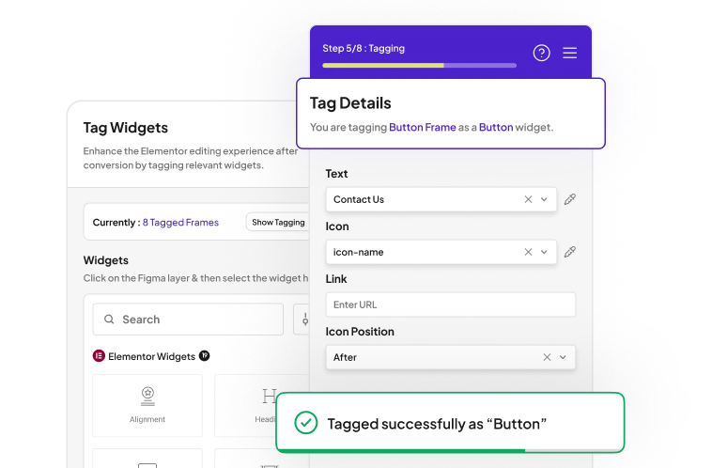712x468 pixels.
Task: Select the Heading widget card
Action: 262,406
